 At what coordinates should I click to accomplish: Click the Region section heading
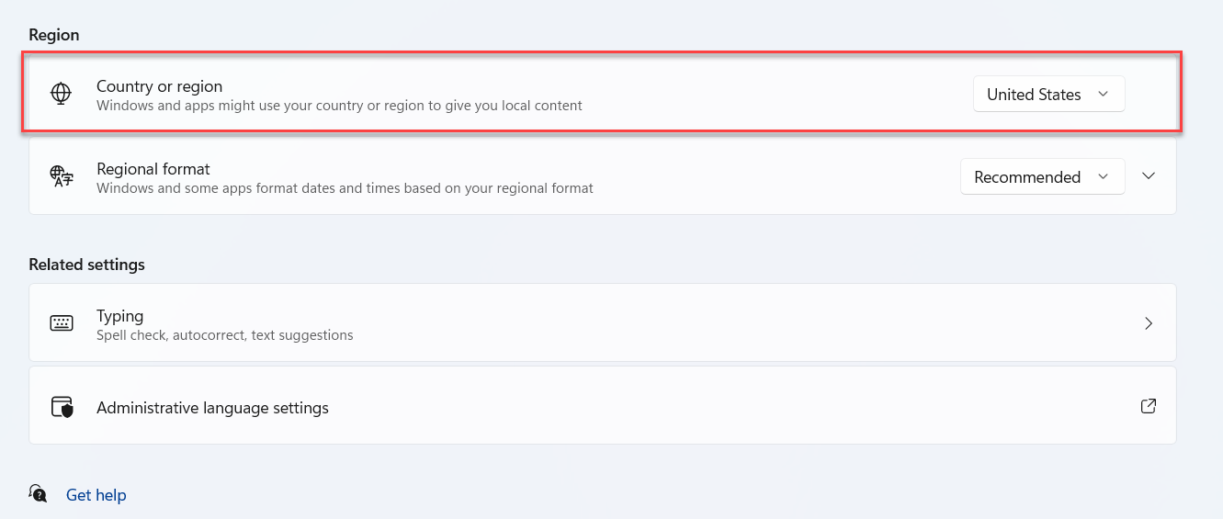[x=54, y=35]
